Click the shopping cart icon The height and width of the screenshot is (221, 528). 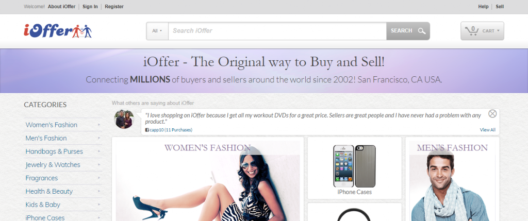472,30
